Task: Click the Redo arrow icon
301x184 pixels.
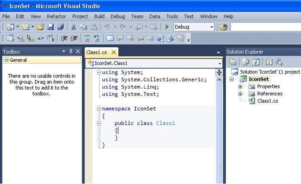Action: [x=123, y=27]
